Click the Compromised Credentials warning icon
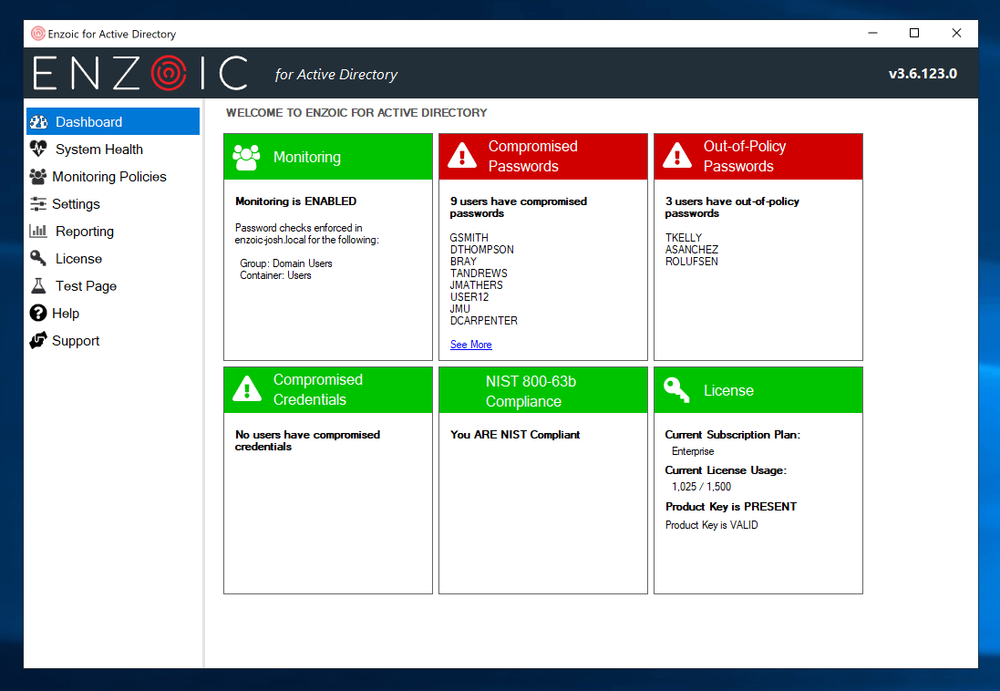This screenshot has width=1000, height=691. point(247,390)
